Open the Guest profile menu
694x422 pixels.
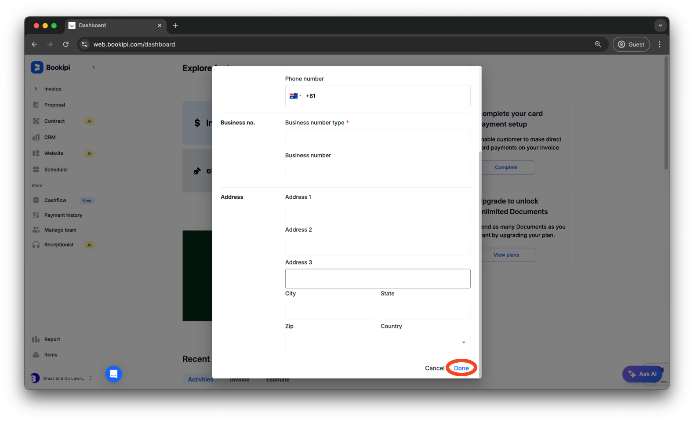click(631, 44)
